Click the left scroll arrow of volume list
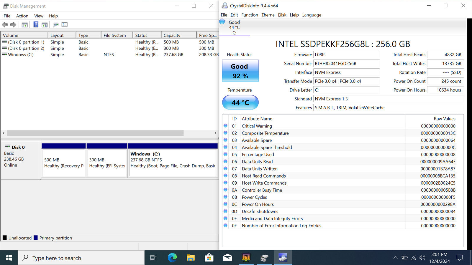 pos(4,133)
